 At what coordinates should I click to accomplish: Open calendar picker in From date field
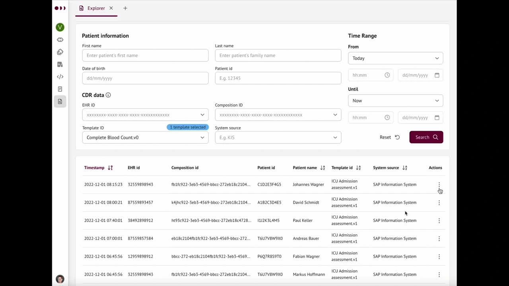pyautogui.click(x=437, y=75)
